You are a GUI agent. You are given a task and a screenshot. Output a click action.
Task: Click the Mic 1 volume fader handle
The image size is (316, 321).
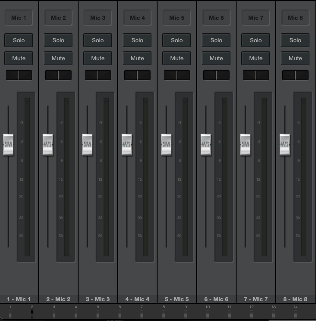(x=8, y=145)
